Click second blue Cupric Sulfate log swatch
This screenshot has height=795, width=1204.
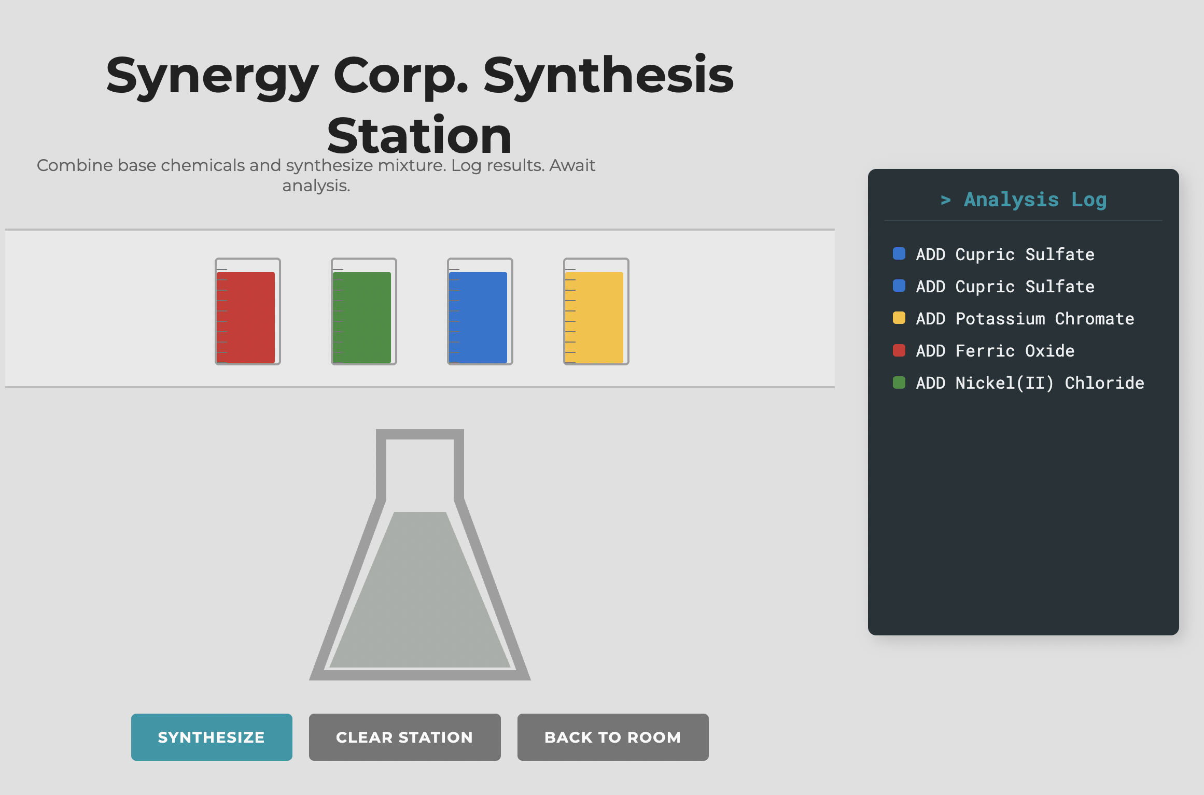[899, 286]
